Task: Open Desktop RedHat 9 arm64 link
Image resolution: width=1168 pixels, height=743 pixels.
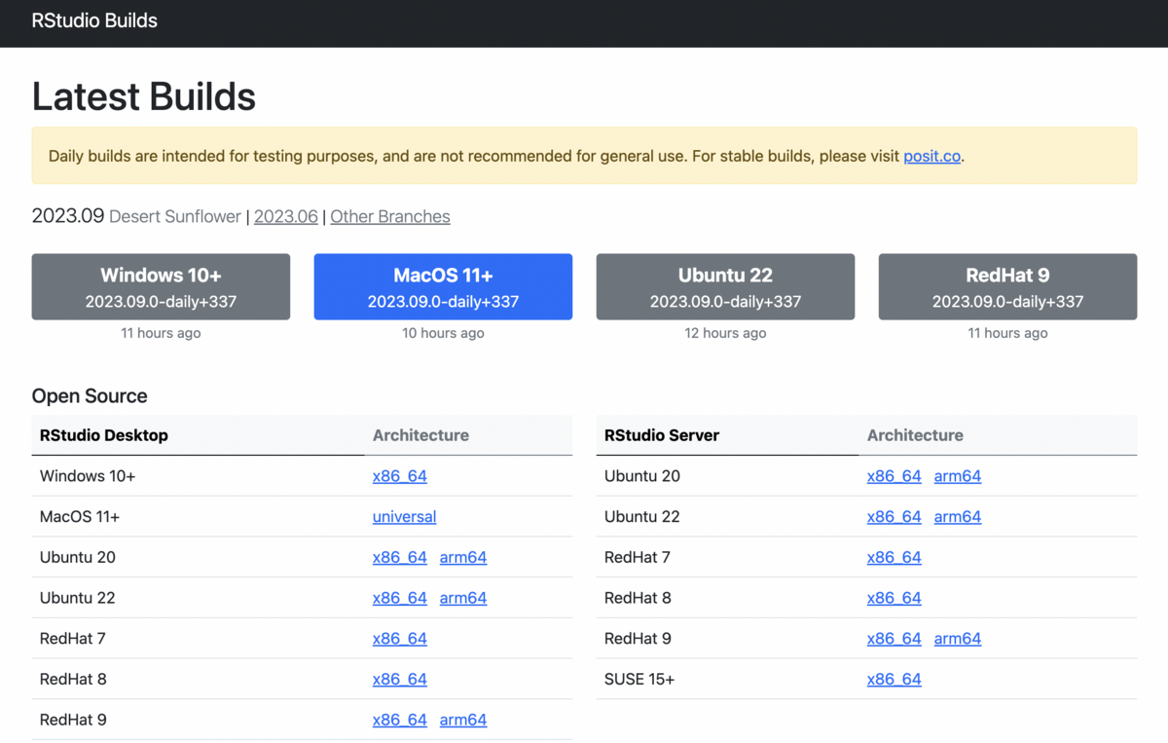Action: 463,720
